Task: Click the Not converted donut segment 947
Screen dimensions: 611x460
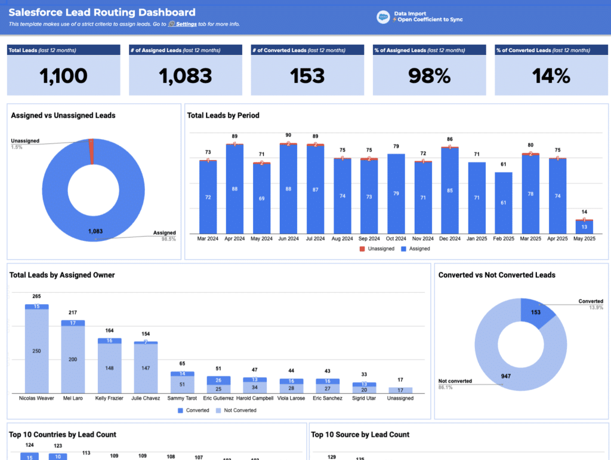Action: coord(506,376)
